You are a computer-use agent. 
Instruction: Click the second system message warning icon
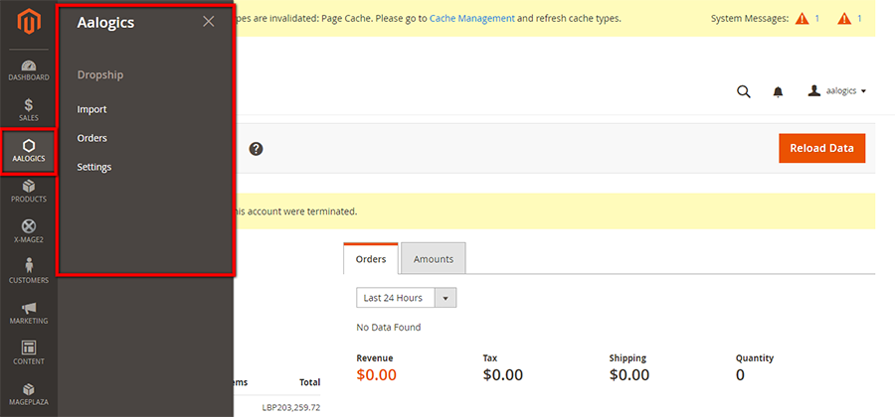[x=844, y=19]
